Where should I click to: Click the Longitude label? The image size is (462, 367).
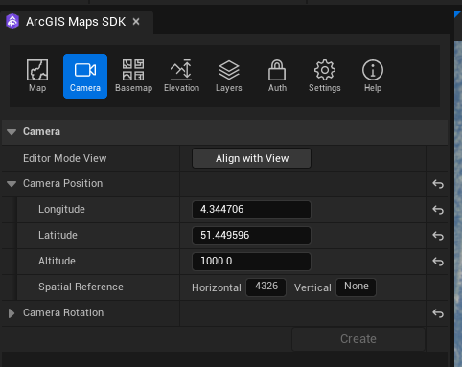[x=61, y=209]
